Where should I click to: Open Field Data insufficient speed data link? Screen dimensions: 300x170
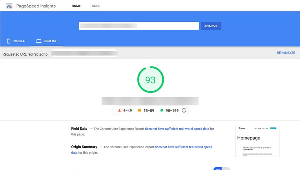pyautogui.click(x=177, y=129)
